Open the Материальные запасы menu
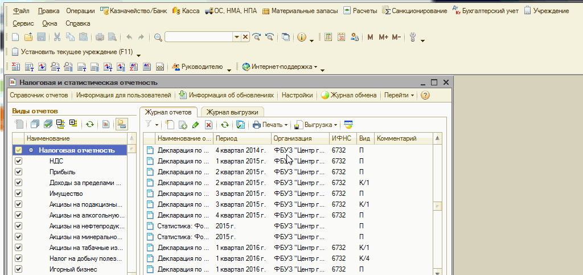Viewport: 583px width, 275px height. click(x=300, y=11)
